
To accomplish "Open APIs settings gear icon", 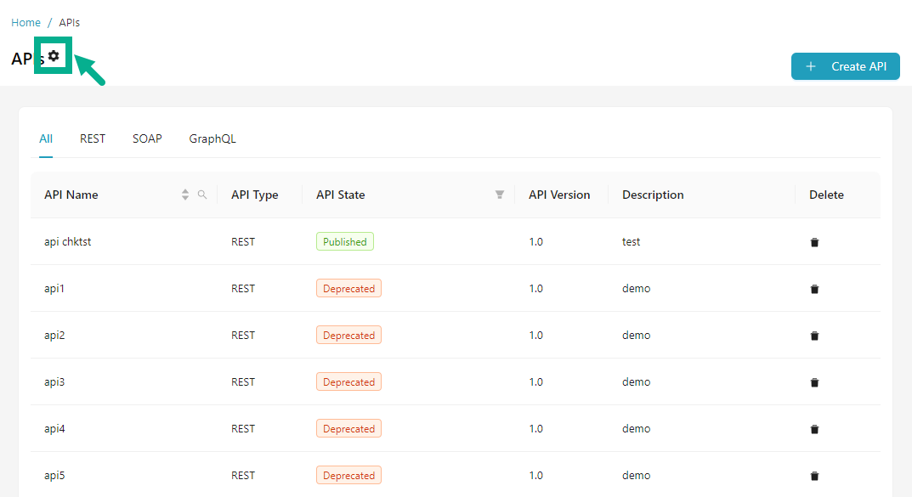I will [54, 56].
